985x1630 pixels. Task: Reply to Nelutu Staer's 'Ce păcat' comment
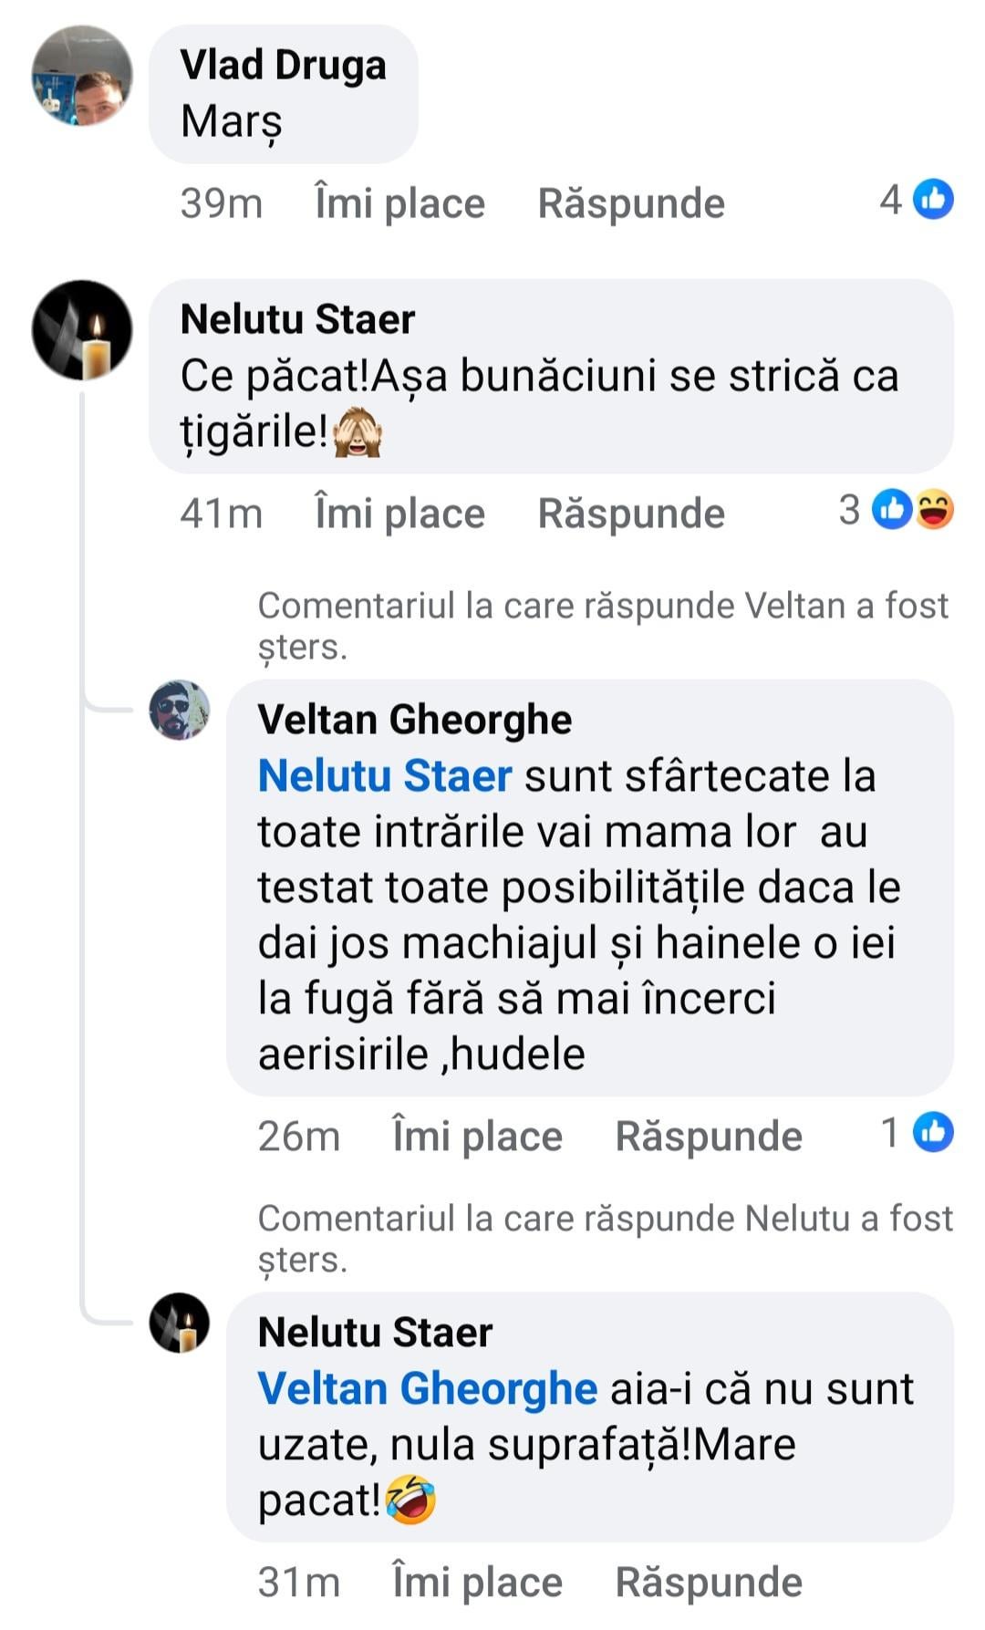[631, 514]
